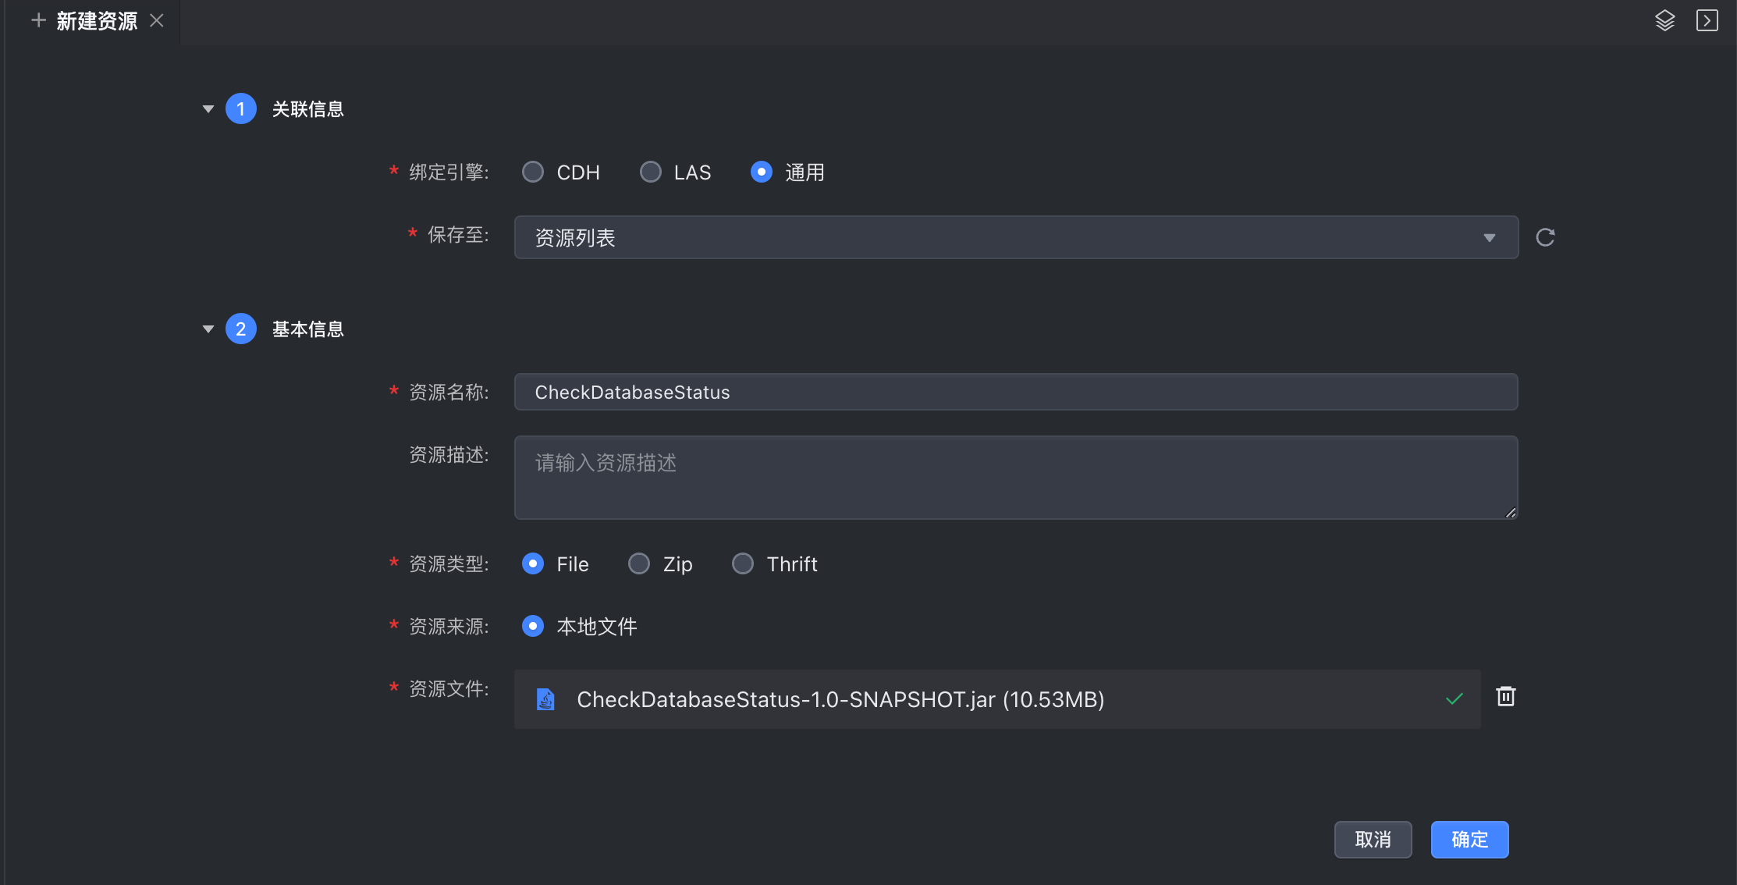Click the panel collapse arrow icon
Viewport: 1737px width, 885px height.
pos(1707,20)
